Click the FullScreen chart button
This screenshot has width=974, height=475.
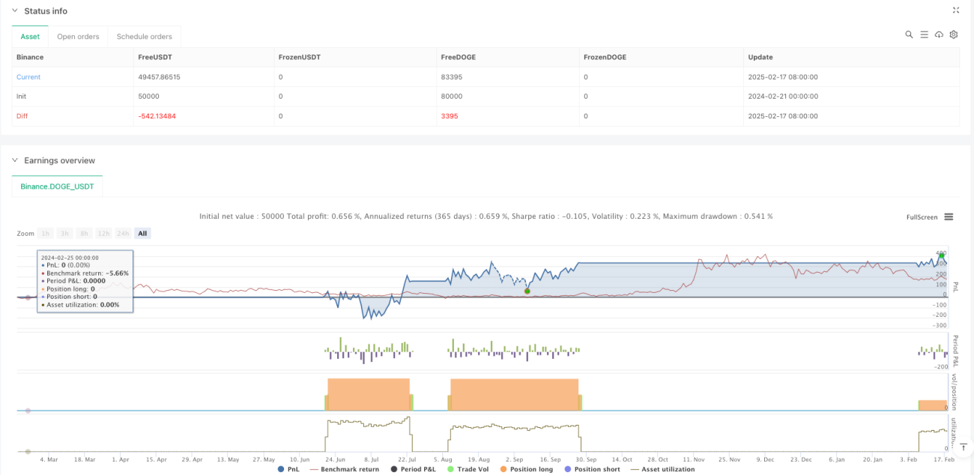coord(922,217)
